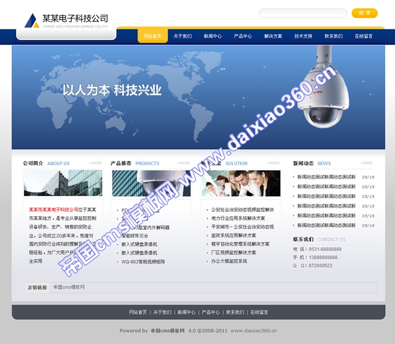The image size is (395, 344).
Task: Go to 关于我们 in the top navigation
Action: click(x=183, y=36)
